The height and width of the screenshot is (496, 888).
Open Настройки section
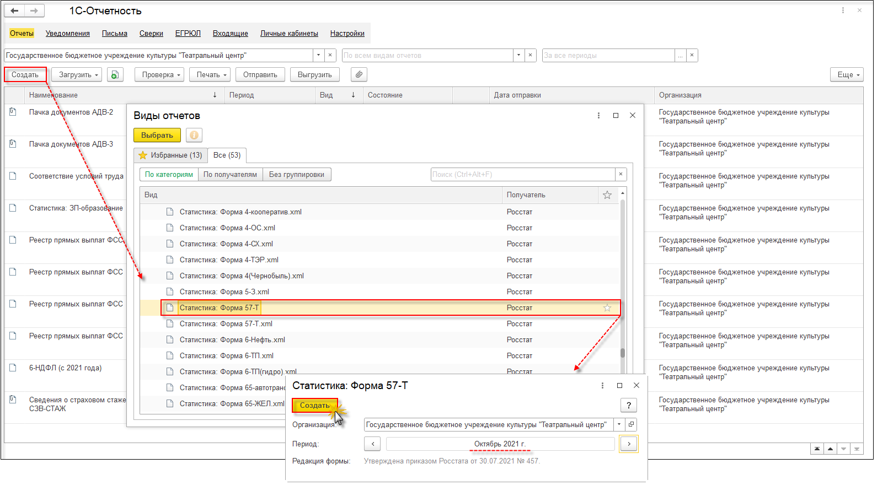tap(347, 33)
